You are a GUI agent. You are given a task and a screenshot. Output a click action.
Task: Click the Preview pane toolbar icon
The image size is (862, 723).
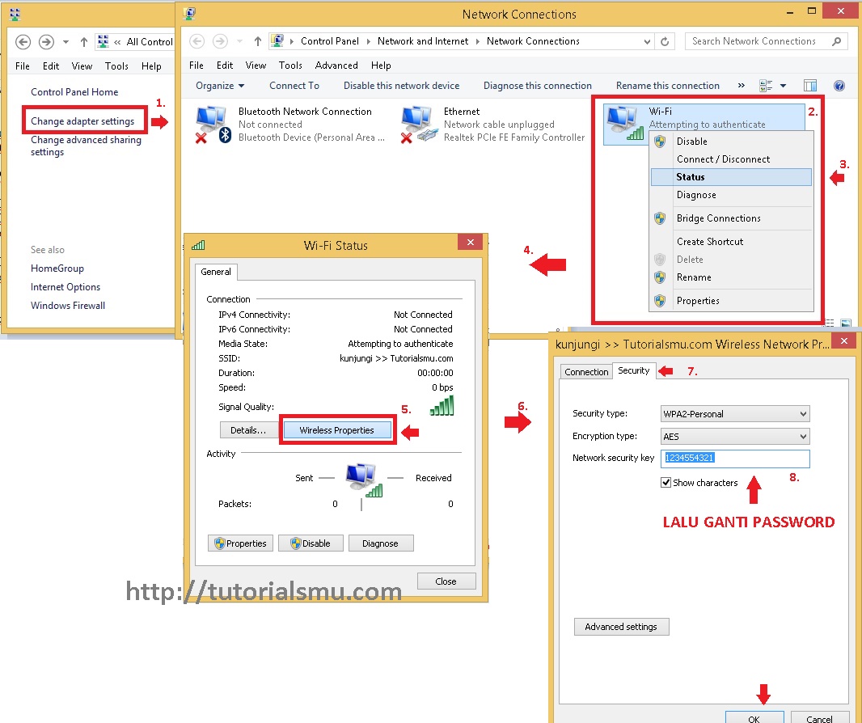[x=810, y=85]
